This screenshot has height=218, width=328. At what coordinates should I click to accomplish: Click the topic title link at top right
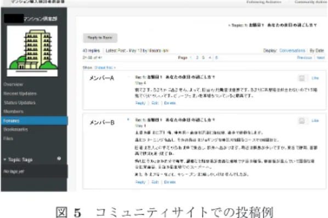click(x=273, y=25)
